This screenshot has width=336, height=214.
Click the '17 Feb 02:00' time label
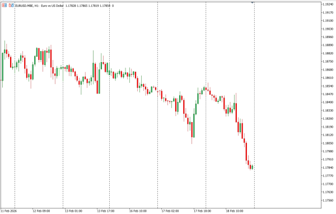point(170,211)
